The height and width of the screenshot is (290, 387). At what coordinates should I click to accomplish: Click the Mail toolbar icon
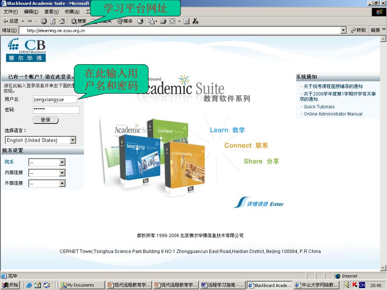[153, 21]
